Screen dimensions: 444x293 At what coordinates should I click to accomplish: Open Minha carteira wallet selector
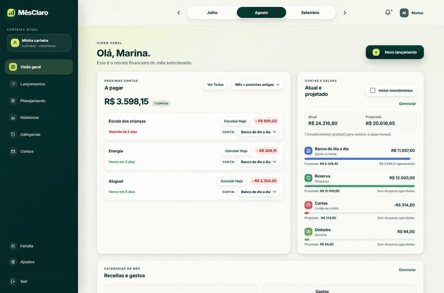pos(39,43)
